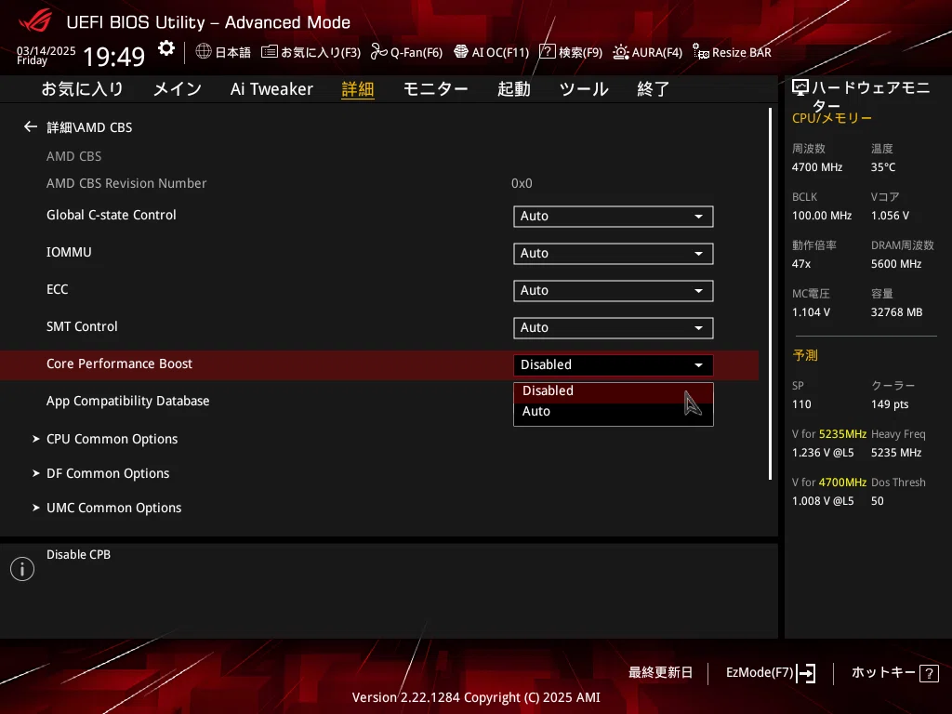The image size is (952, 714).
Task: Click the info circle icon
Action: click(22, 569)
